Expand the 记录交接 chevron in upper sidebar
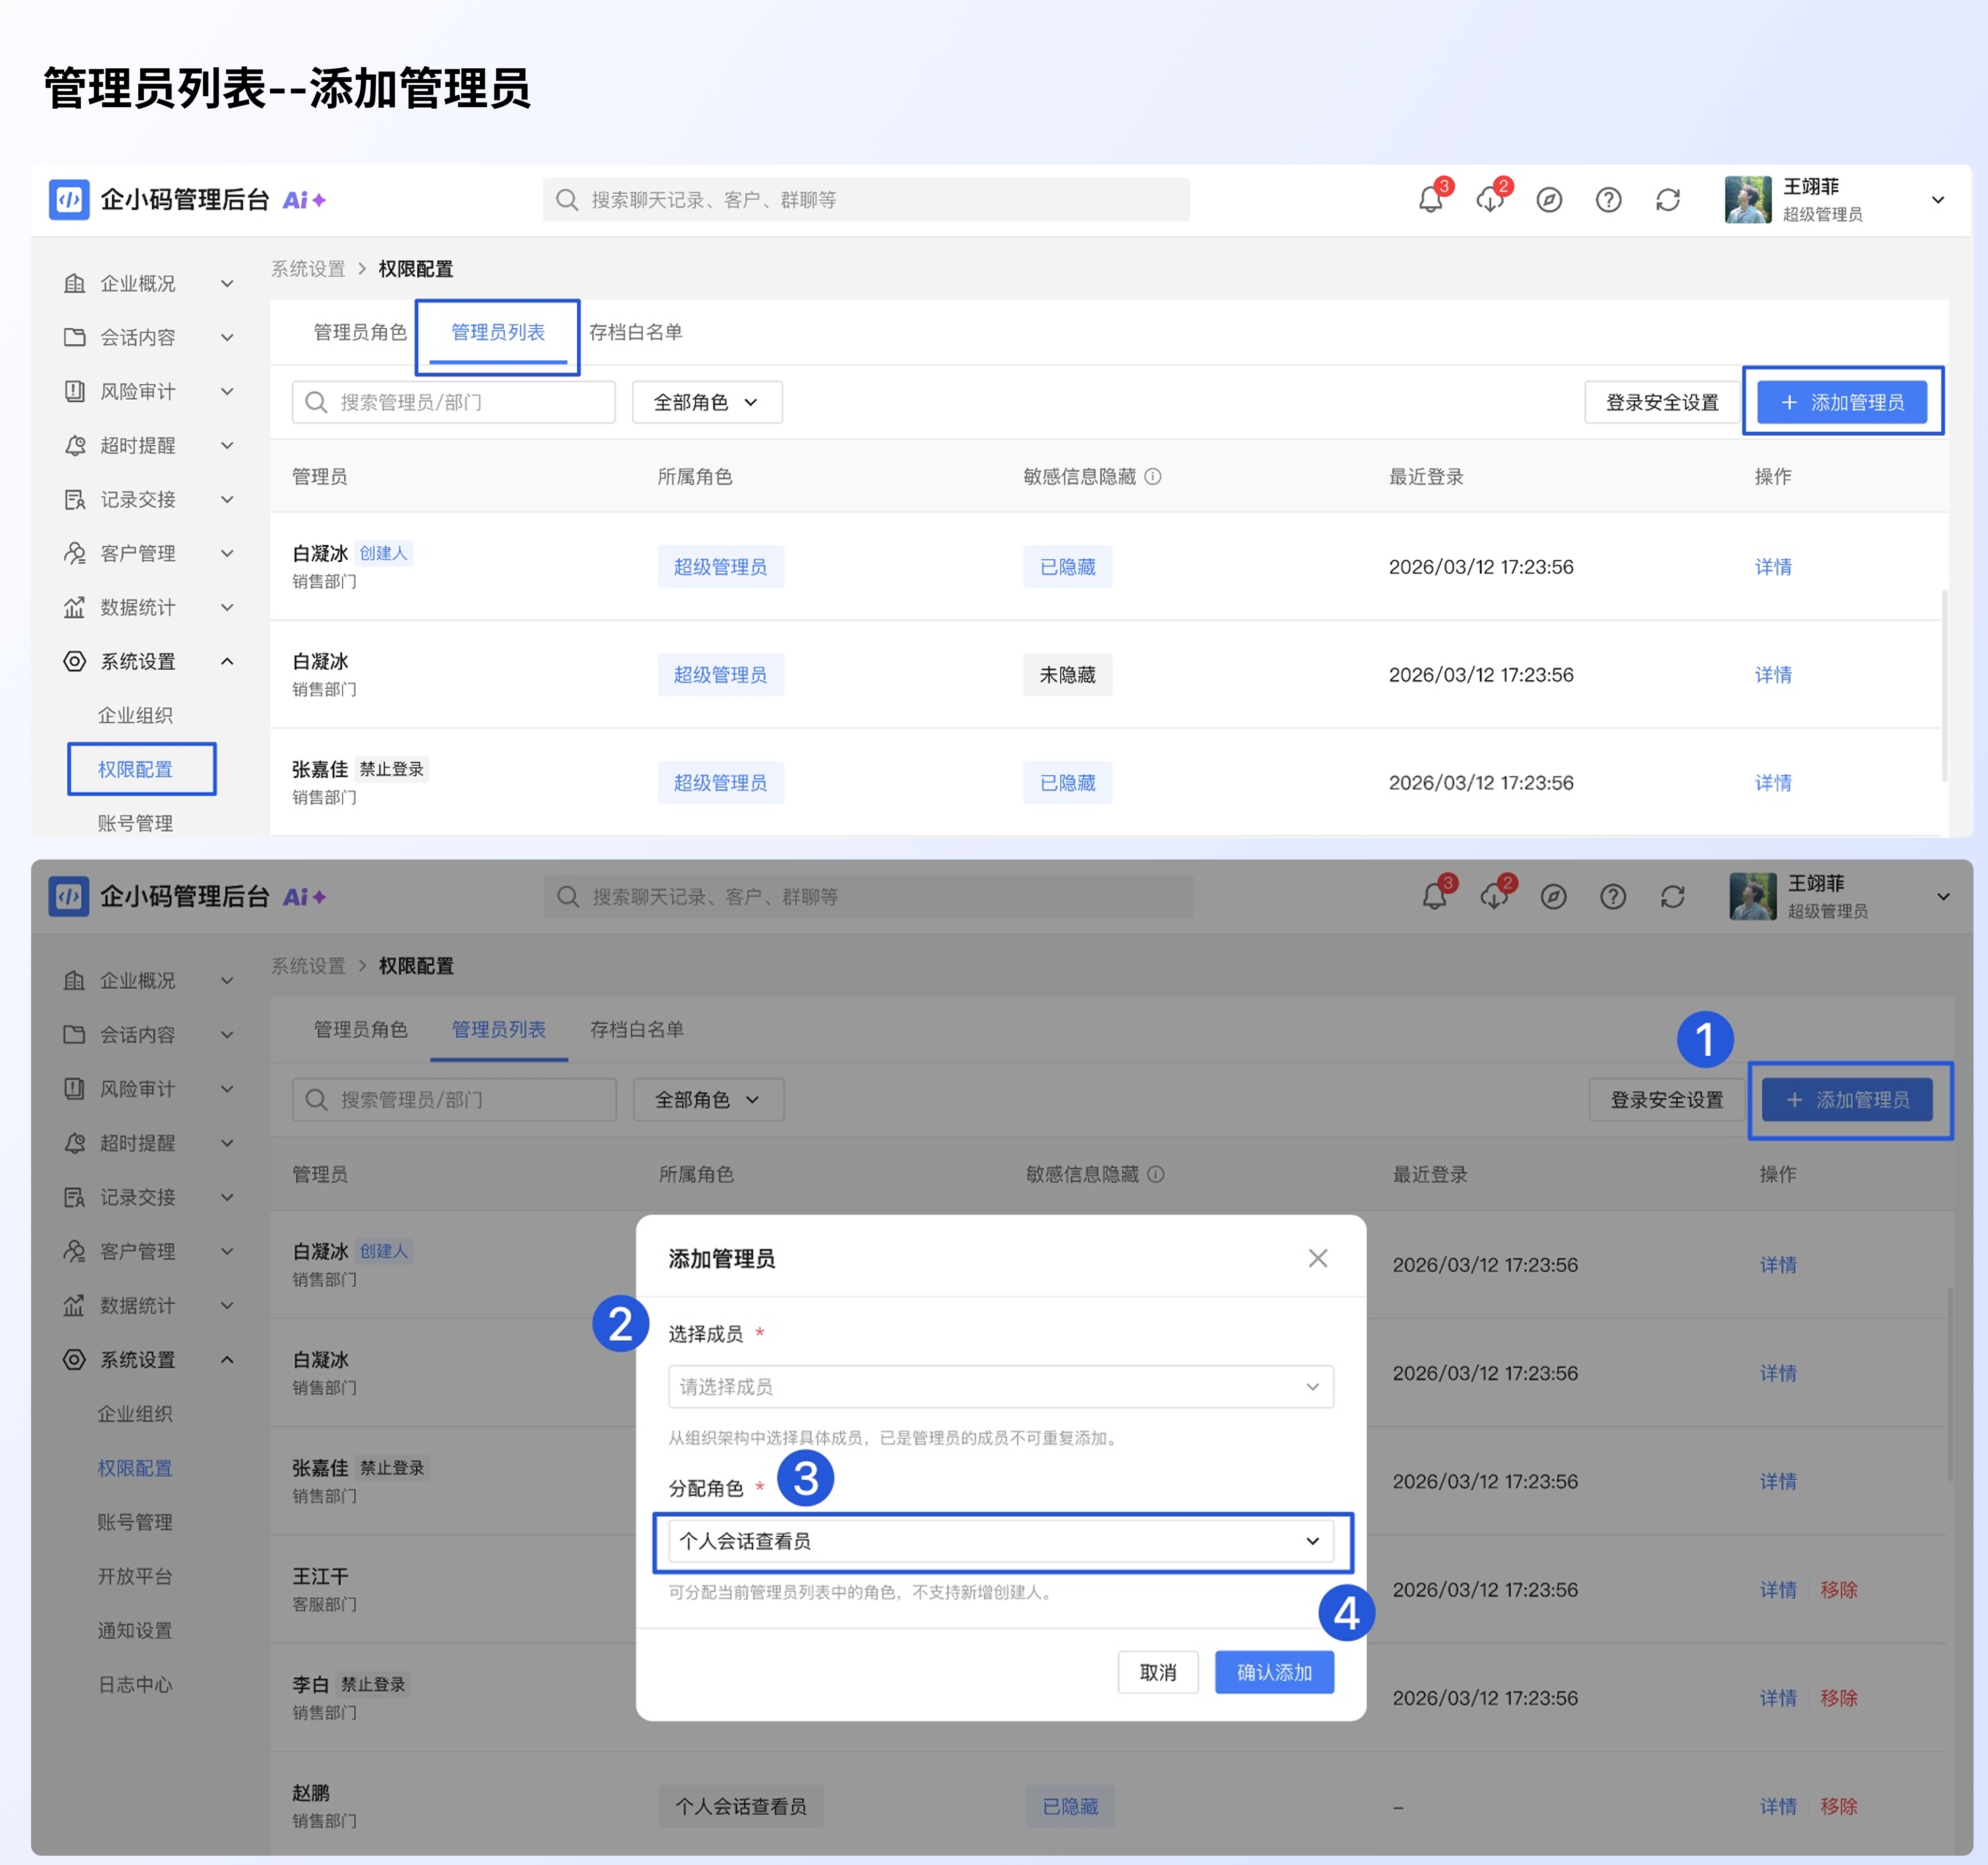The image size is (1988, 1865). [227, 499]
